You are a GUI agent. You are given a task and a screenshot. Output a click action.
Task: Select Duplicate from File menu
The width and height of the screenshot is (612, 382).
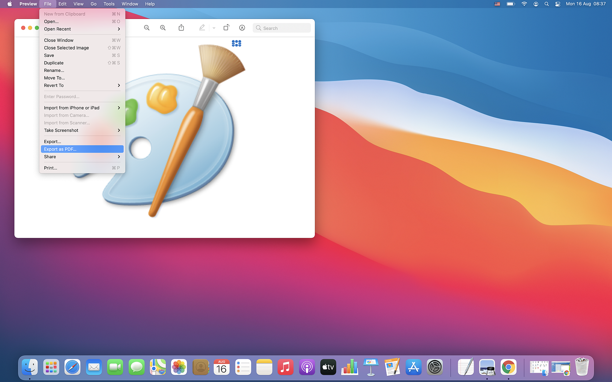coord(54,63)
